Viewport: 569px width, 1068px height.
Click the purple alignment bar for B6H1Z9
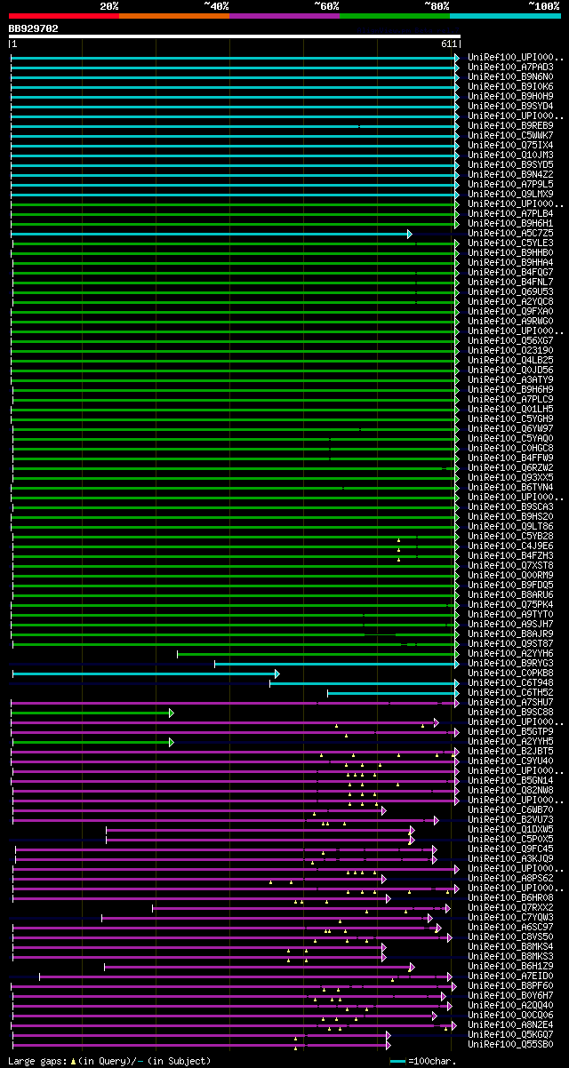tap(260, 967)
